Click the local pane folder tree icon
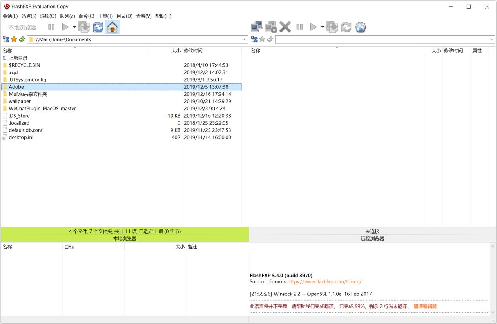 coord(6,39)
